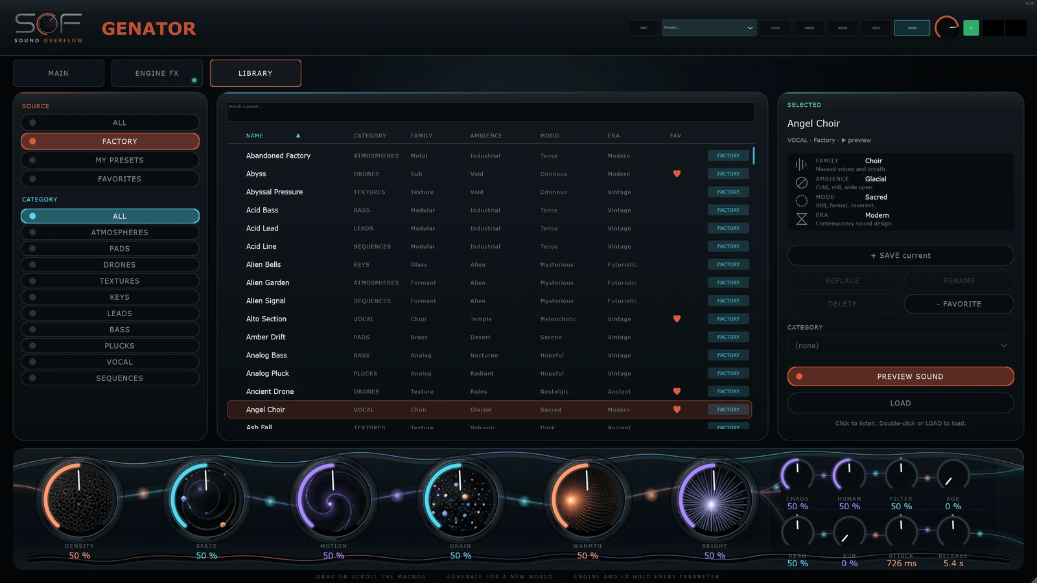Click the Ambience icon beside Glacial
This screenshot has width=1037, height=583.
802,183
